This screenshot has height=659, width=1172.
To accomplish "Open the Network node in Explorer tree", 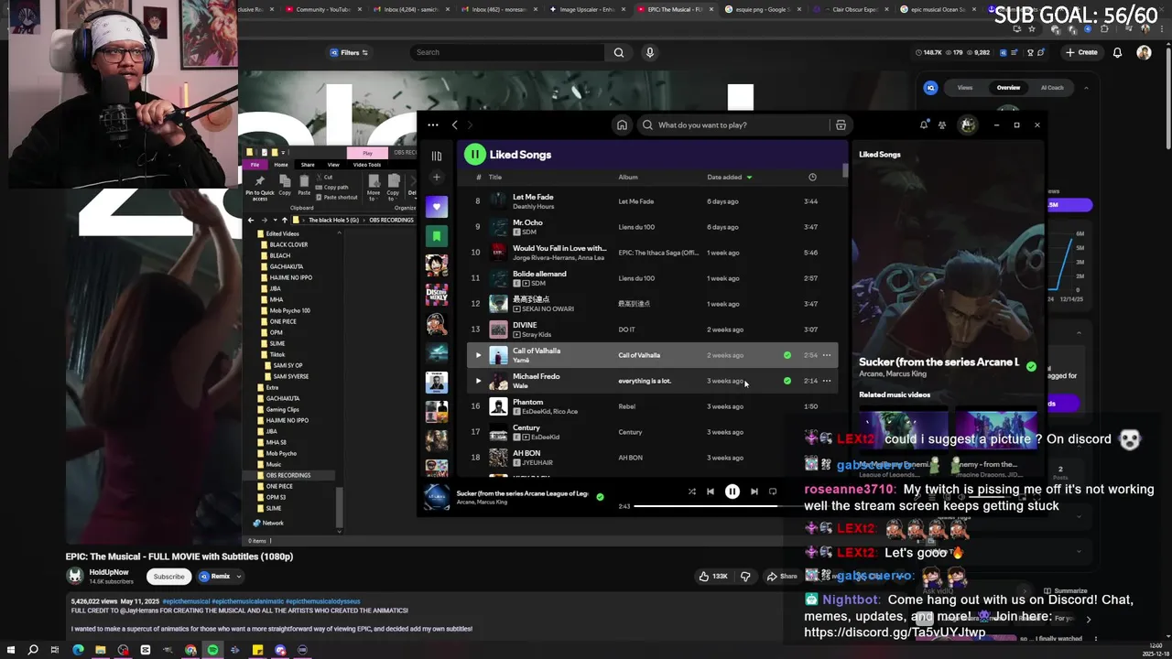I will (268, 524).
